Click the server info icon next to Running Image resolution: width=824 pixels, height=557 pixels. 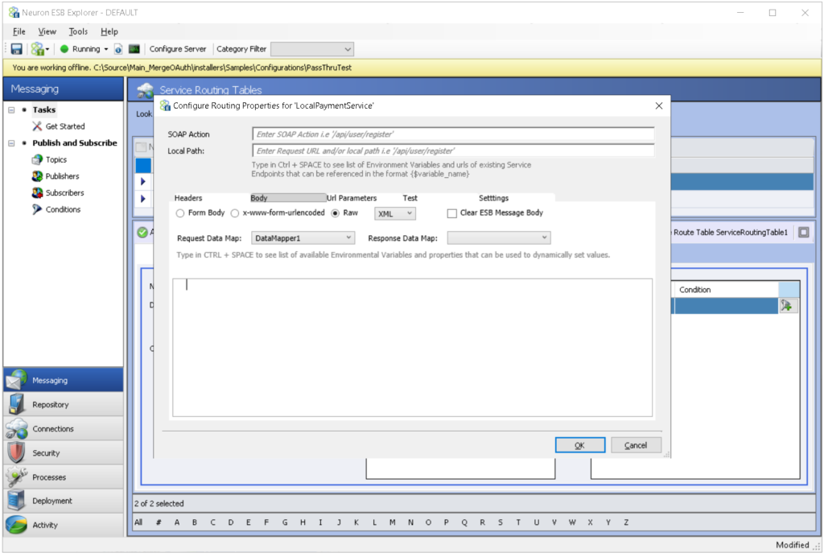(x=117, y=49)
